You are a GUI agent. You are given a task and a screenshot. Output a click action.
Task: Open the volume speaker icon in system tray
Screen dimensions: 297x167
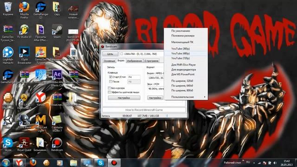(275, 163)
